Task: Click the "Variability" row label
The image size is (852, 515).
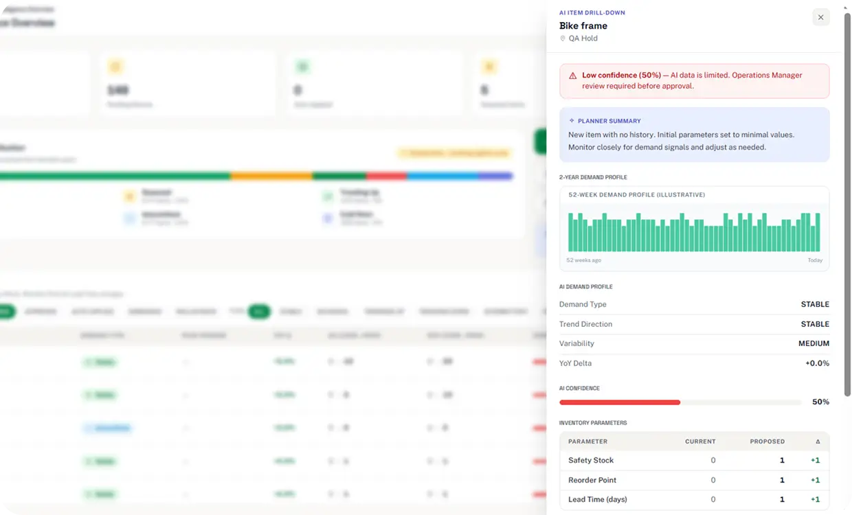Action: tap(576, 343)
